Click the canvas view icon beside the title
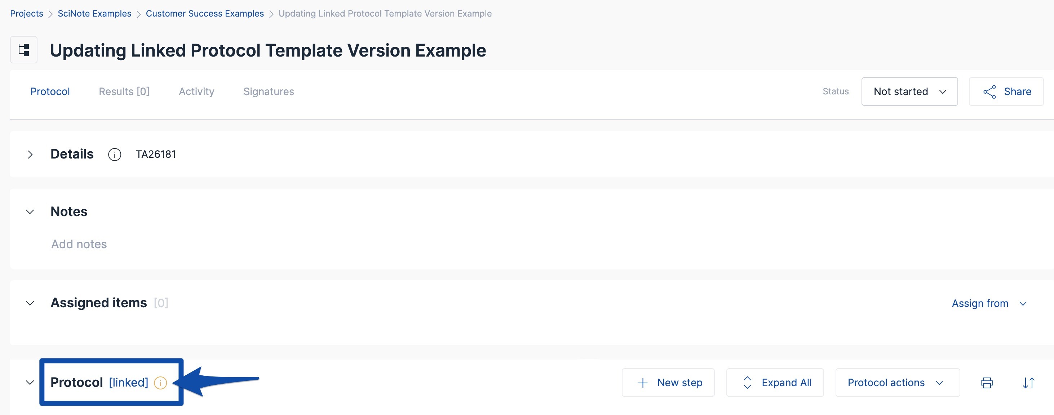This screenshot has width=1054, height=415. tap(24, 50)
